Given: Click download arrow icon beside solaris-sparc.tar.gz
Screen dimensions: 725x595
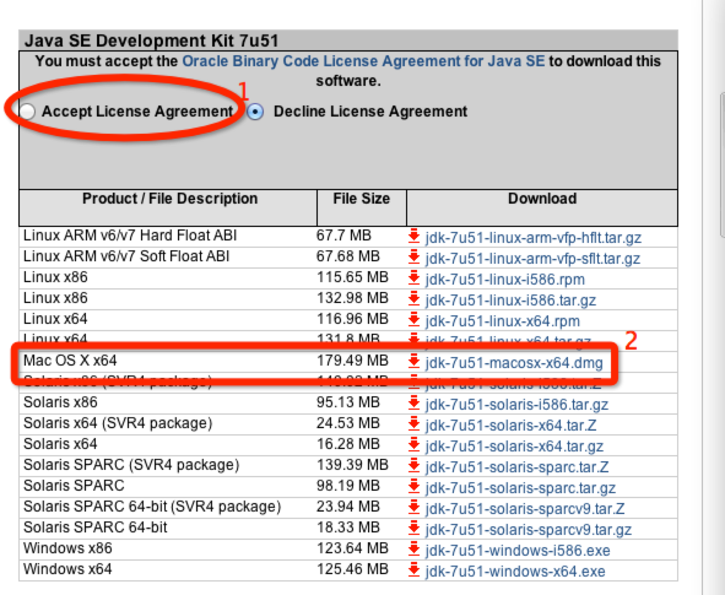Looking at the screenshot, I should [414, 486].
